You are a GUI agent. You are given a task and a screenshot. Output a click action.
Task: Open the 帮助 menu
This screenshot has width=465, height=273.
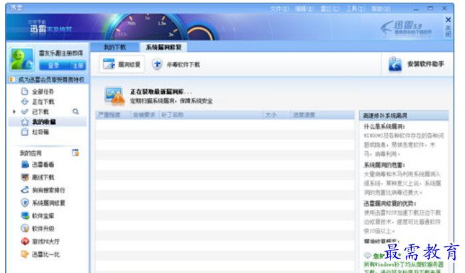[x=381, y=9]
